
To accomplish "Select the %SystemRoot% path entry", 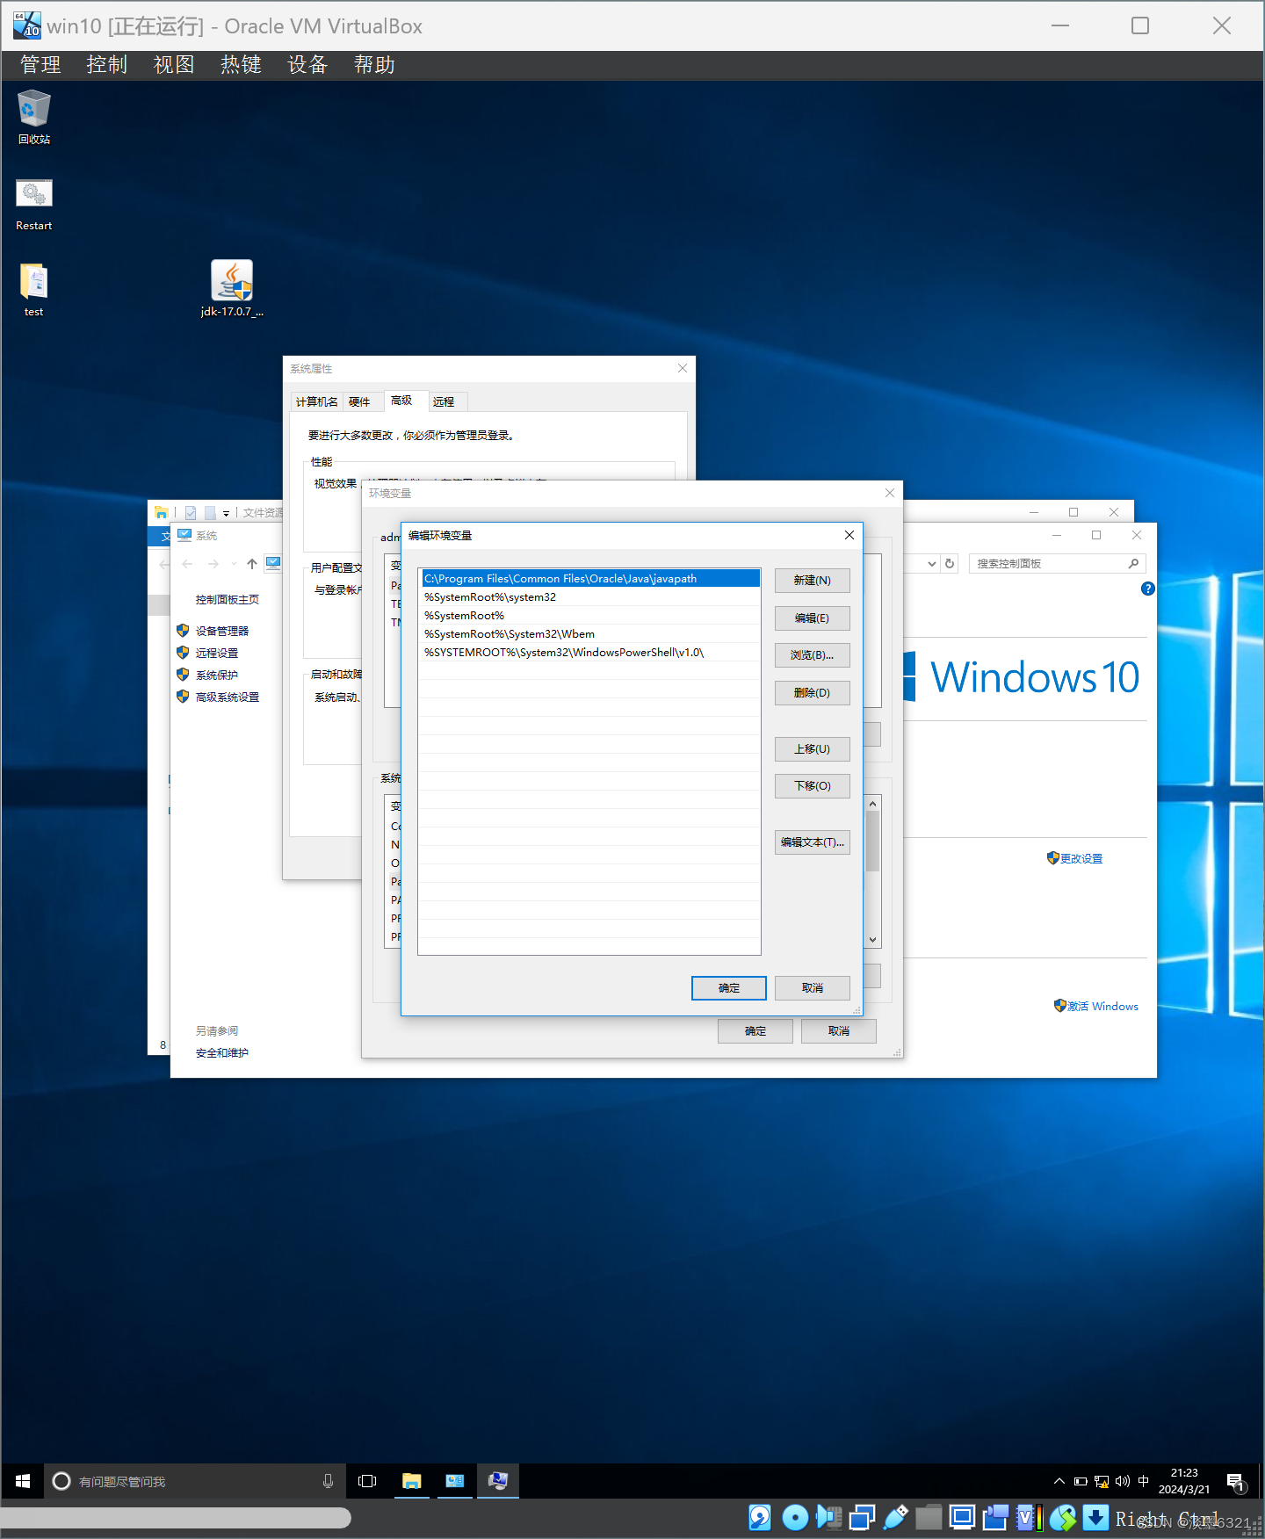I will (x=590, y=616).
